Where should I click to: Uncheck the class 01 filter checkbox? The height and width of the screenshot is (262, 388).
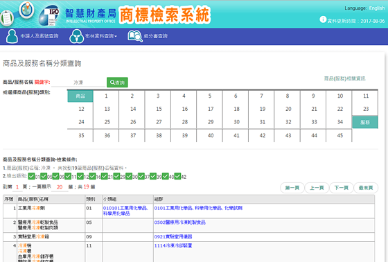click(x=31, y=176)
